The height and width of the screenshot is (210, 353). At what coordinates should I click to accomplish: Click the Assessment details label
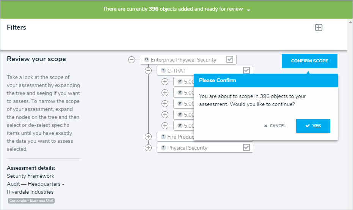coord(31,168)
